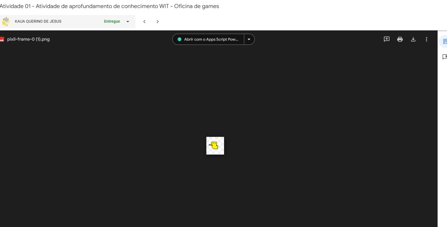Click the green Apps Script icon
This screenshot has width=447, height=227.
179,39
